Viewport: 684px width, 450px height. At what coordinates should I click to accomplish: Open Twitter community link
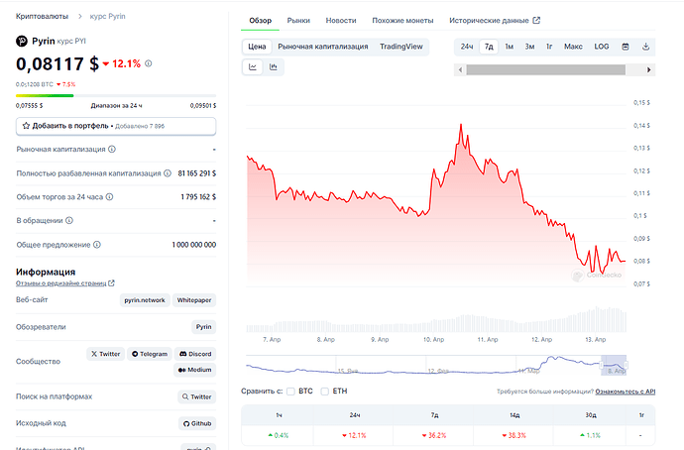click(x=105, y=354)
